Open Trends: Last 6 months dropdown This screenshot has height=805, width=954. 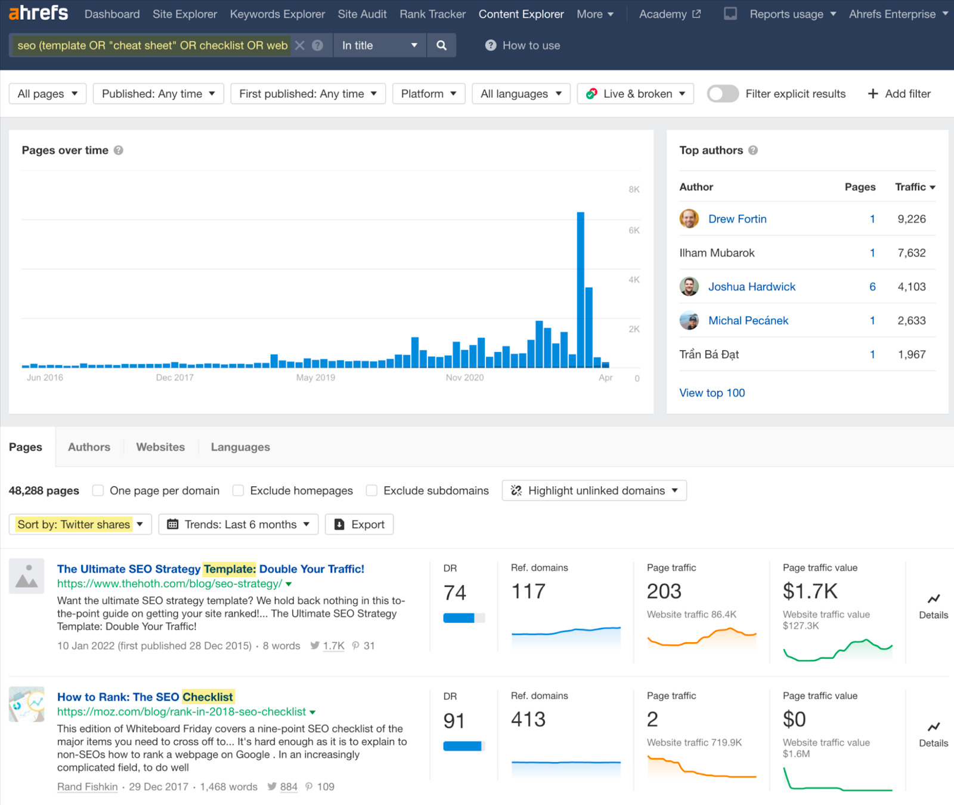(238, 524)
